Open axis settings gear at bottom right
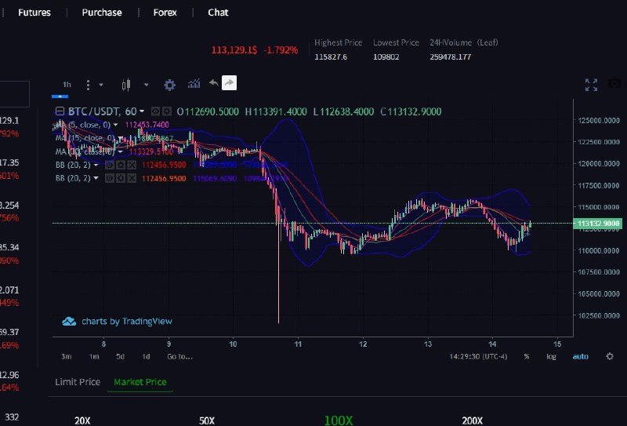 point(610,356)
